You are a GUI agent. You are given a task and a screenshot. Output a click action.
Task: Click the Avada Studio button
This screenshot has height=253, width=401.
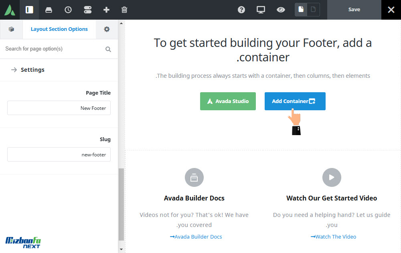[228, 101]
